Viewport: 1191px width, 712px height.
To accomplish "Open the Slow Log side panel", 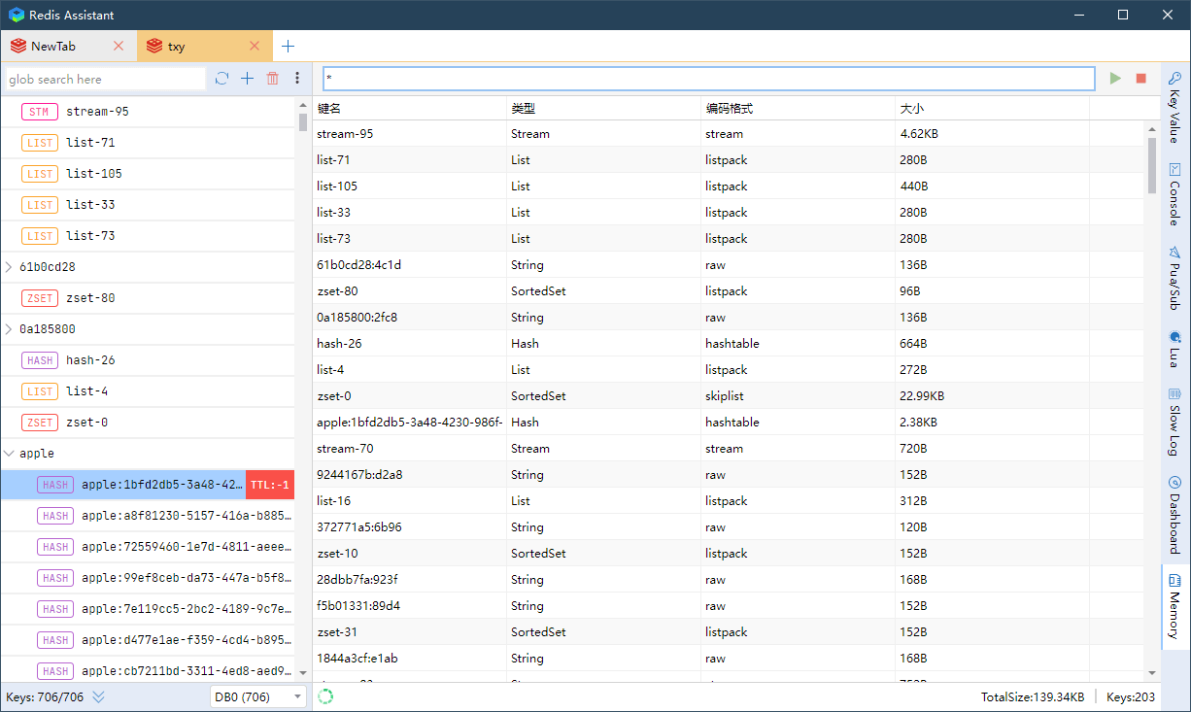I will point(1175,422).
